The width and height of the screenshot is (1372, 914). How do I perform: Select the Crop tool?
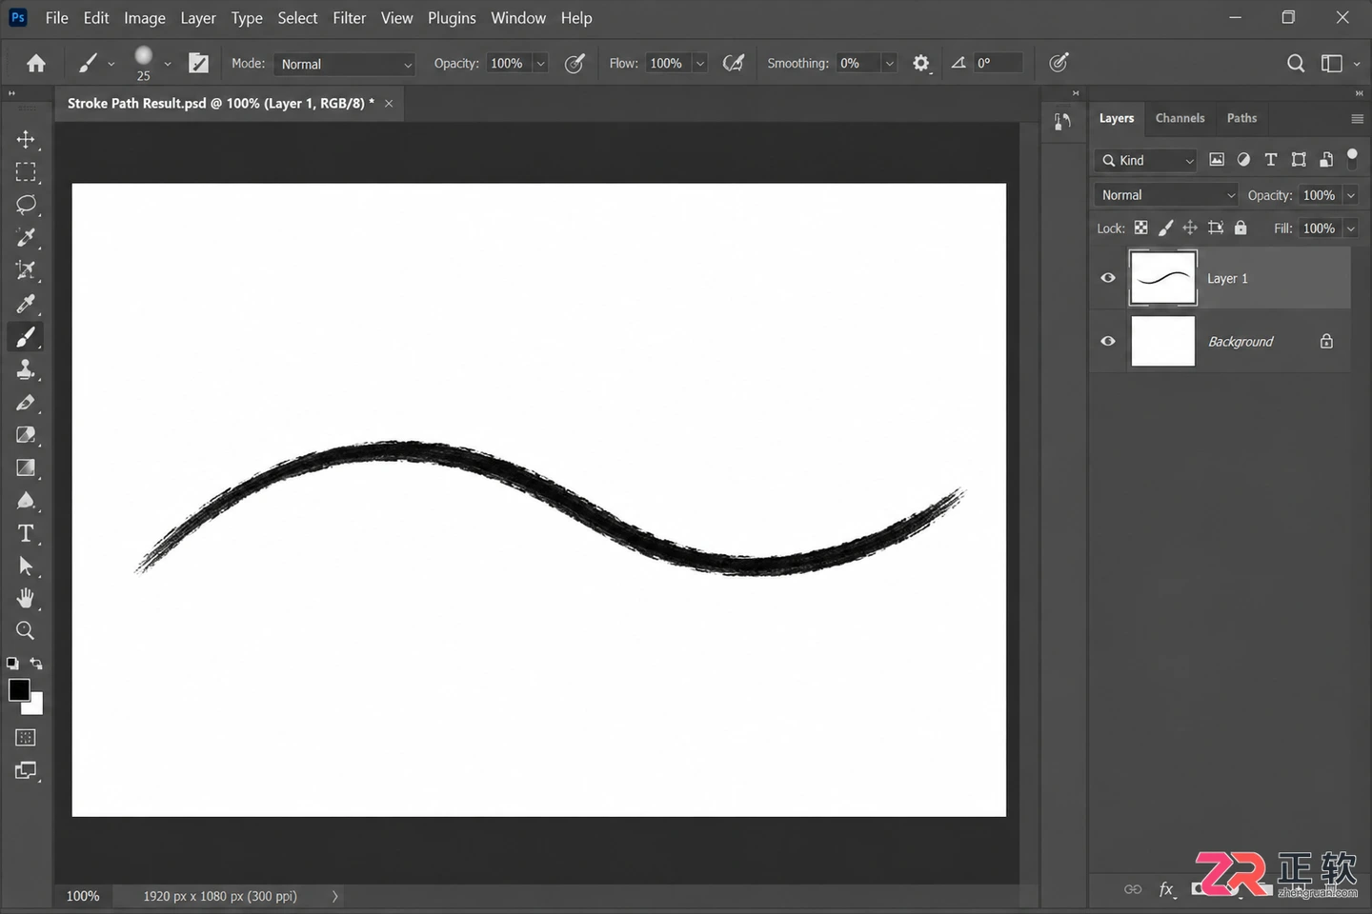(x=26, y=270)
